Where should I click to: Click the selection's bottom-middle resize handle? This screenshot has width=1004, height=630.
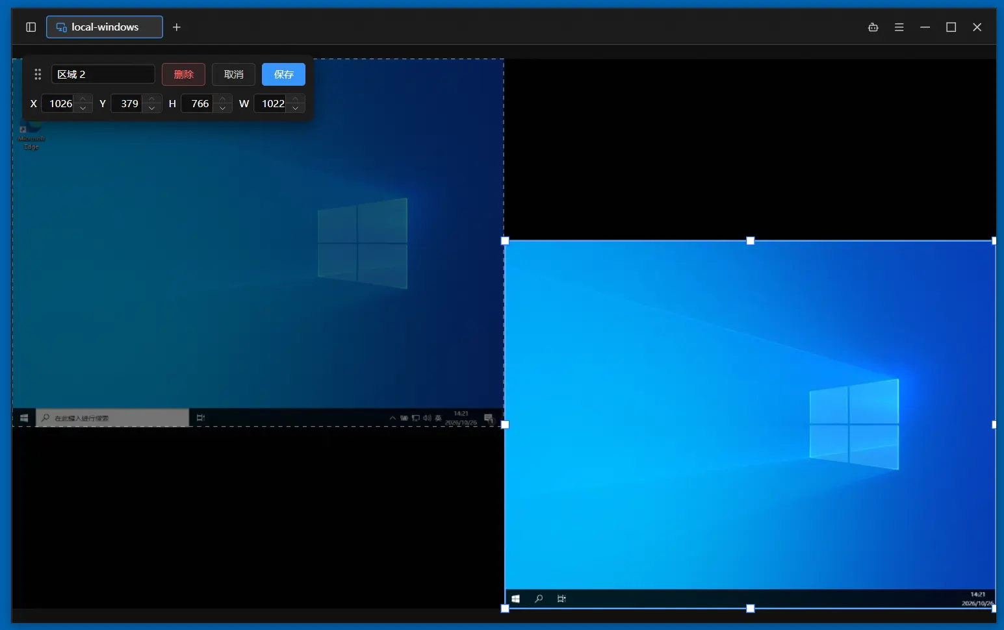click(x=751, y=609)
